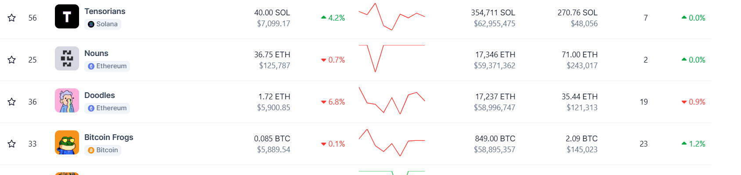This screenshot has width=741, height=175.
Task: Toggle favorite star for Nouns
Action: click(12, 60)
